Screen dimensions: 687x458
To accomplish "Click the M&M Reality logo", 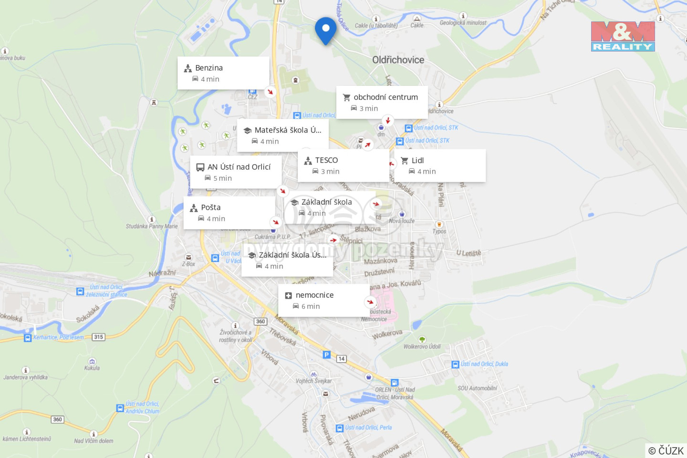I will tap(623, 36).
